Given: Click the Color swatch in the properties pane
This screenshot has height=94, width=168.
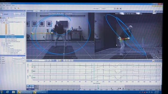Looking at the screenshot, I should [18, 59].
